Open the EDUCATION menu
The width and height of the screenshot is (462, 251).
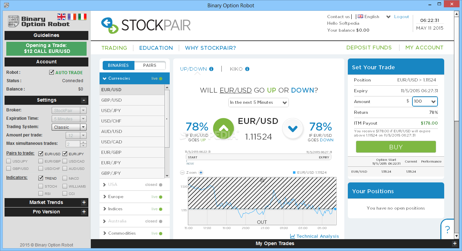pyautogui.click(x=156, y=48)
